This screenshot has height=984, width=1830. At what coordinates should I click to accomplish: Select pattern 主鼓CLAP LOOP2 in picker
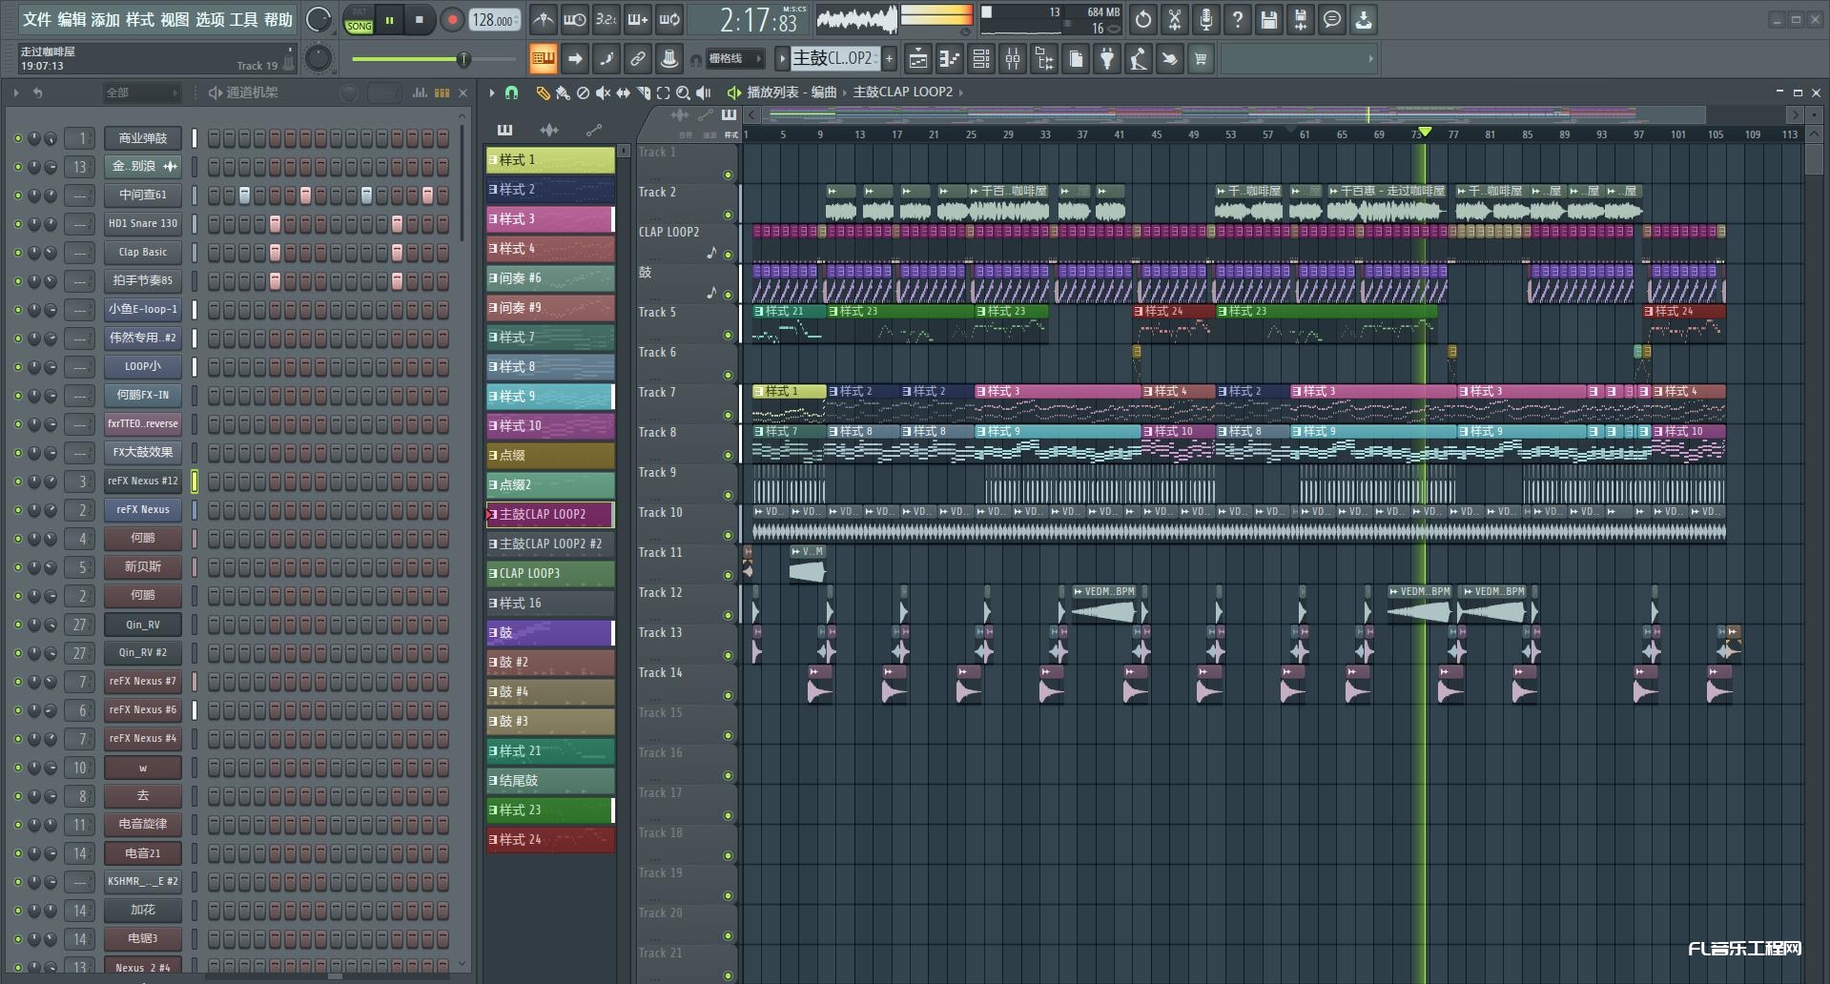pyautogui.click(x=550, y=515)
